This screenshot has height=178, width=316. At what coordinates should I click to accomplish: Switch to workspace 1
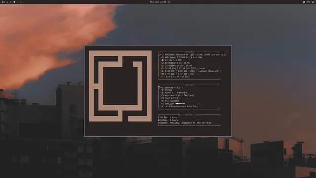7,2
